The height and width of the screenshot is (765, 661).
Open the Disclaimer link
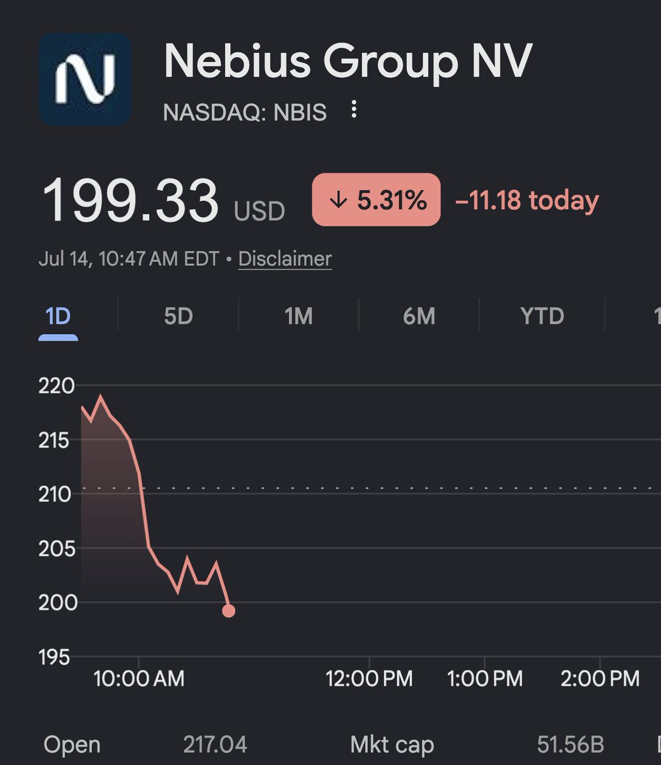coord(285,259)
